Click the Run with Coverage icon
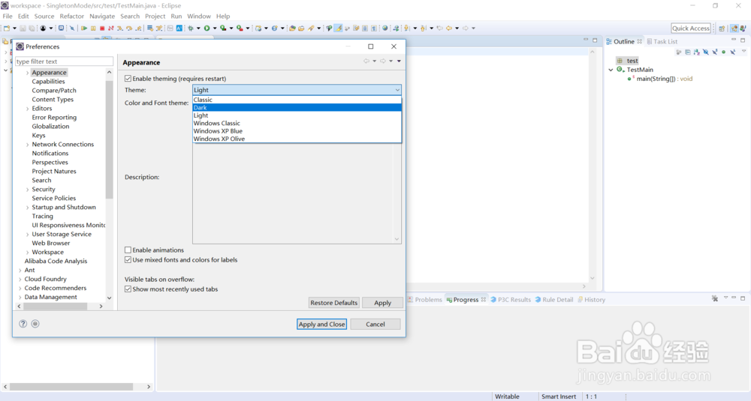The width and height of the screenshot is (751, 401). pos(223,28)
